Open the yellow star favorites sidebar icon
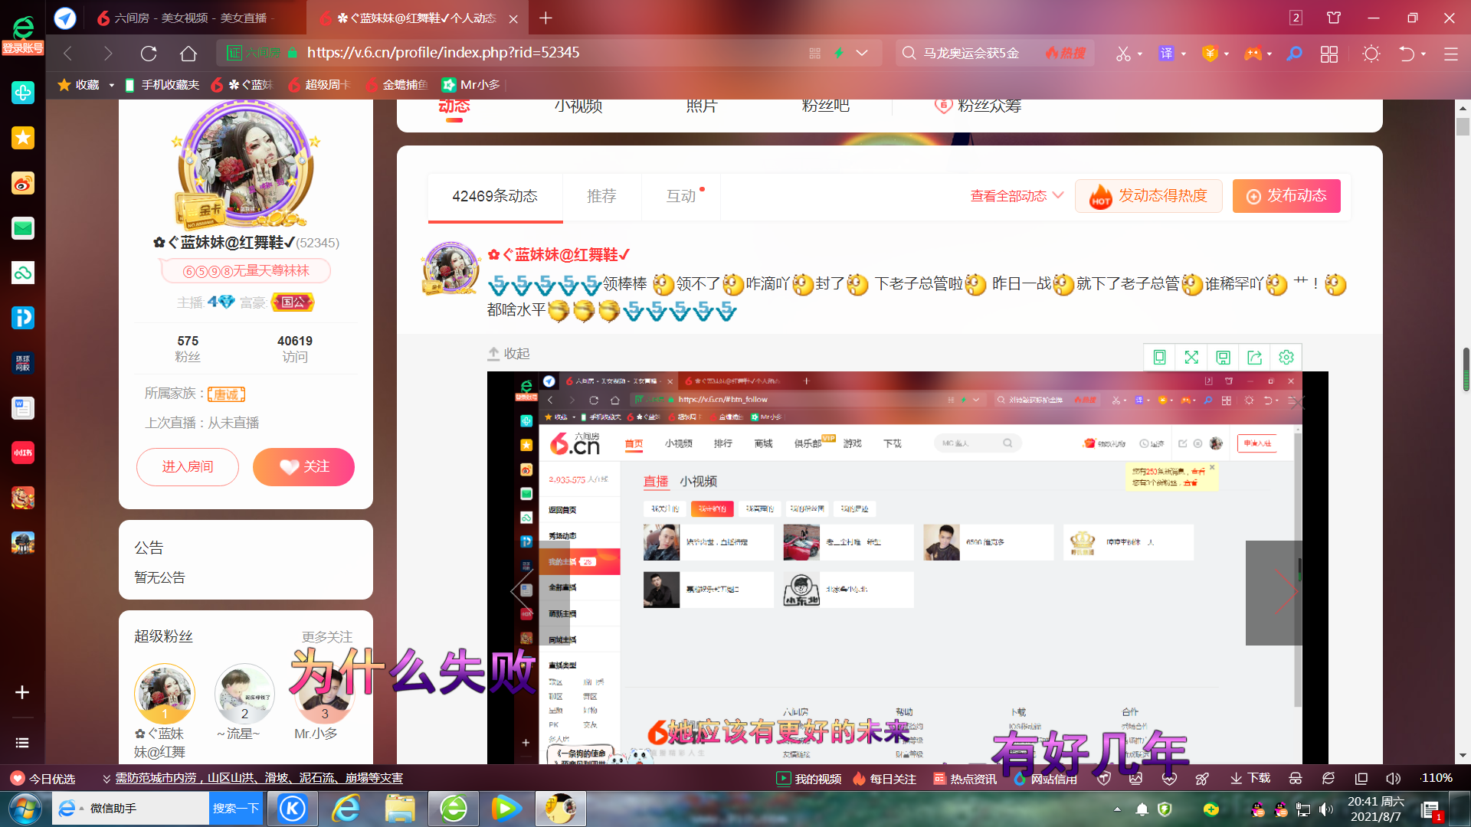 click(x=23, y=138)
